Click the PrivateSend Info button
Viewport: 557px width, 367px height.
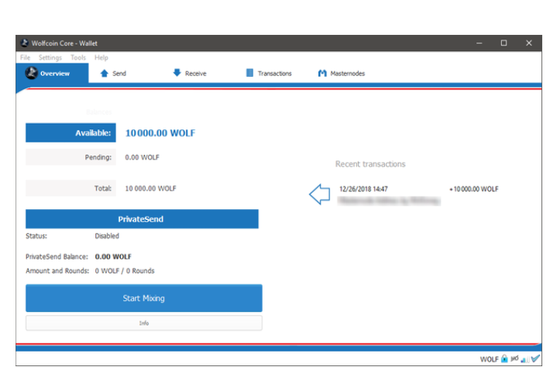click(x=144, y=323)
